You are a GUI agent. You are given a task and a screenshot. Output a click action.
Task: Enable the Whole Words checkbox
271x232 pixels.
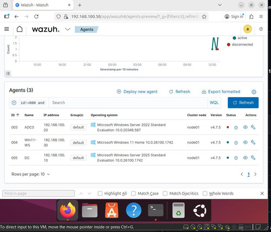click(205, 194)
